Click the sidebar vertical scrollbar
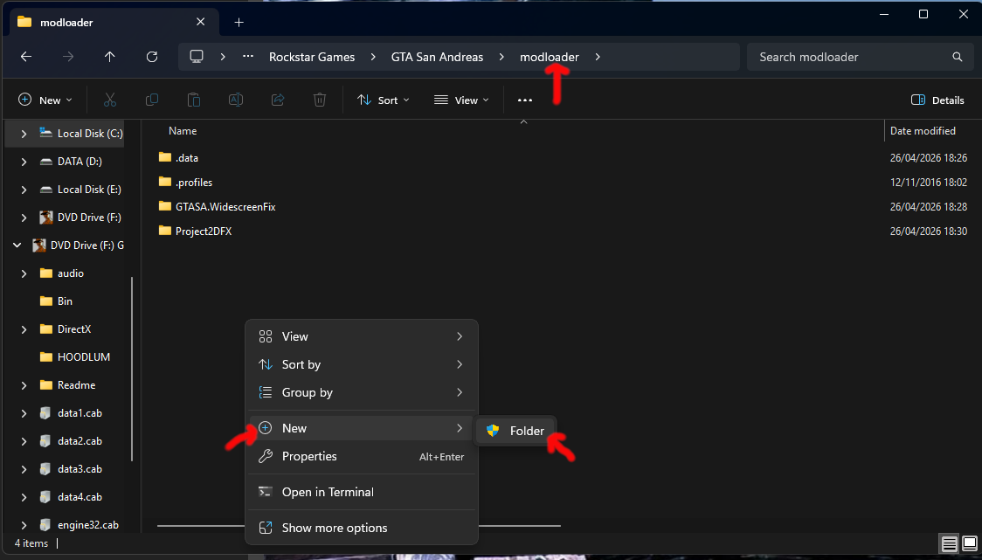Image resolution: width=982 pixels, height=560 pixels. coord(132,370)
